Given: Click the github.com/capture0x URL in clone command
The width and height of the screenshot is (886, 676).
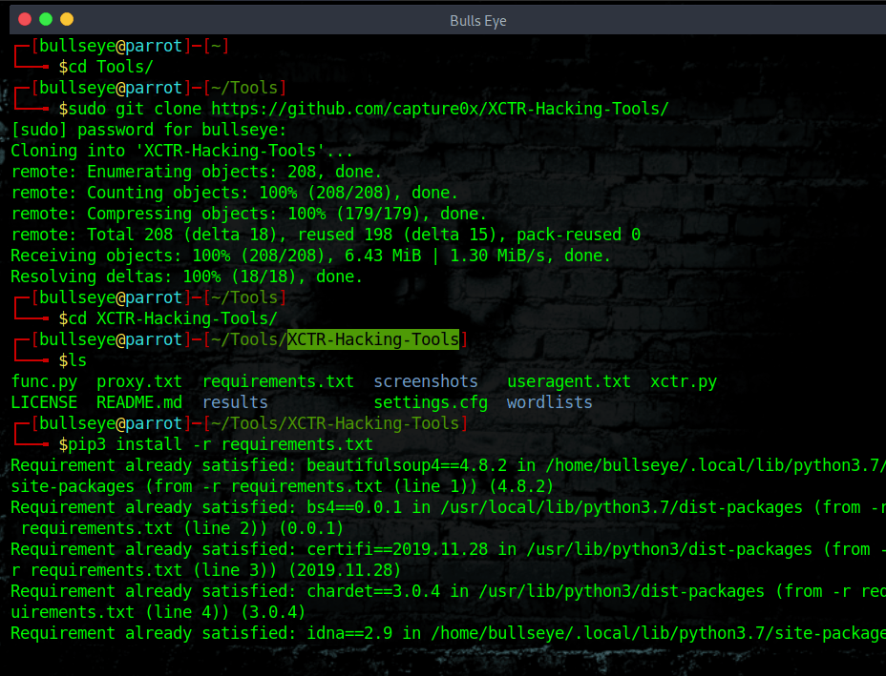Looking at the screenshot, I should (x=439, y=109).
